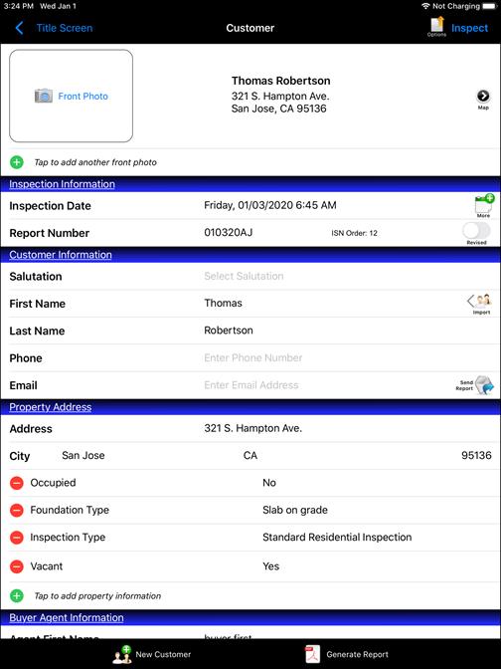Viewport: 501px width, 669px height.
Task: Tap the ISN Order: 12 text
Action: [355, 233]
